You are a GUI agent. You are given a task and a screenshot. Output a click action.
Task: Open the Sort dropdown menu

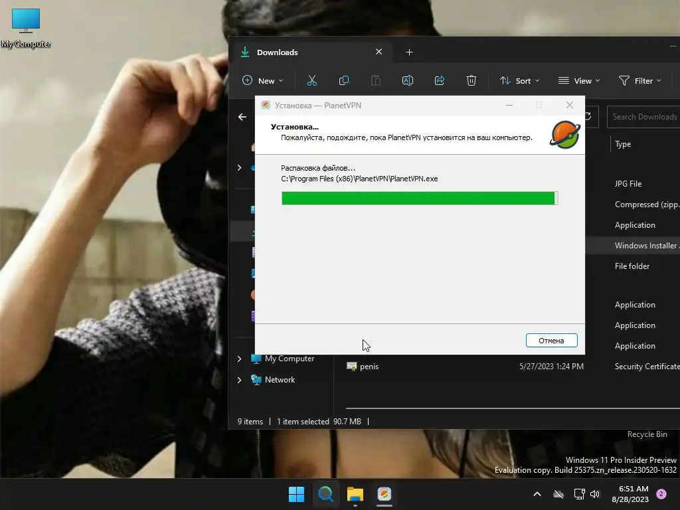(519, 80)
